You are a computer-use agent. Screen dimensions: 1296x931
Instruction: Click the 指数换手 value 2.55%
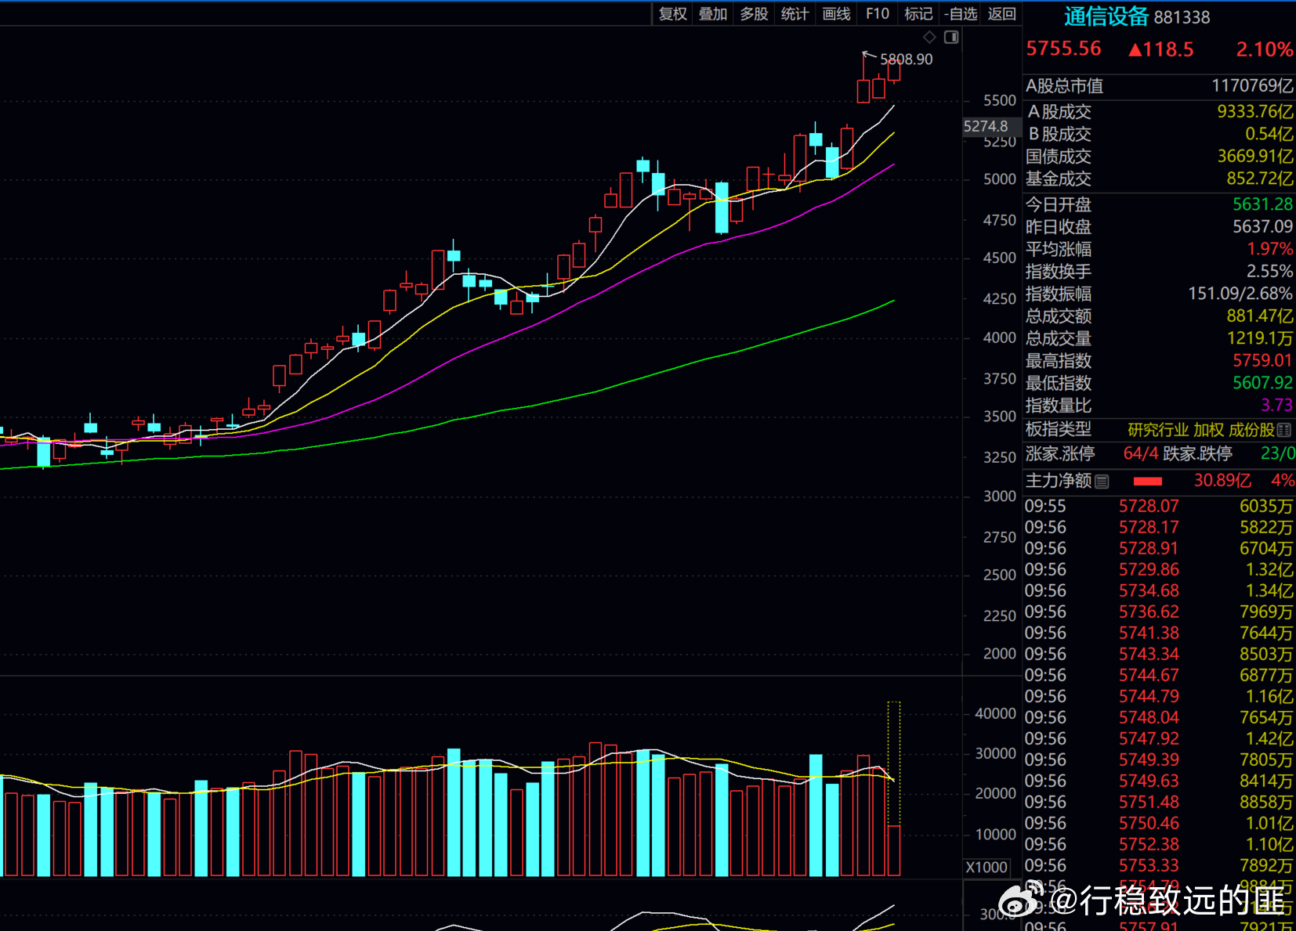[1270, 272]
